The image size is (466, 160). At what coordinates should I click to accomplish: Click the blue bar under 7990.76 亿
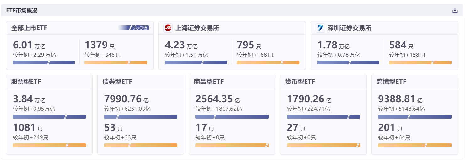[140, 117]
